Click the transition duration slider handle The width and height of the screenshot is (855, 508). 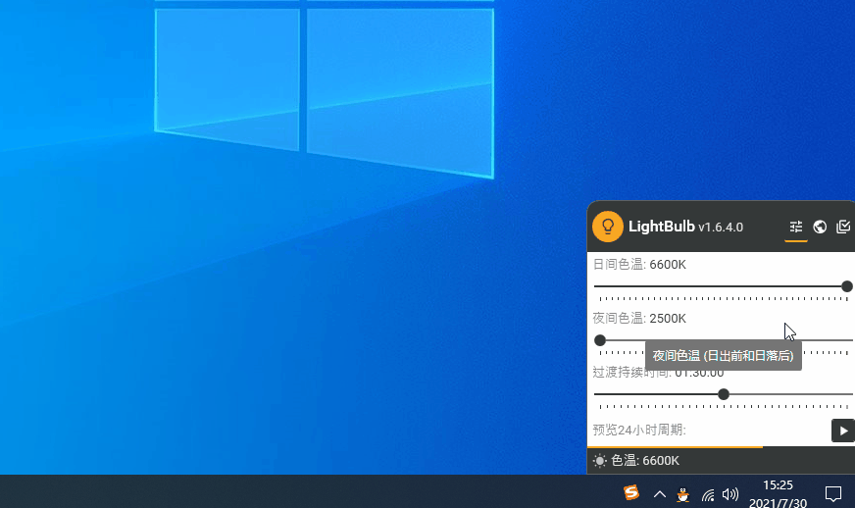[x=724, y=394]
